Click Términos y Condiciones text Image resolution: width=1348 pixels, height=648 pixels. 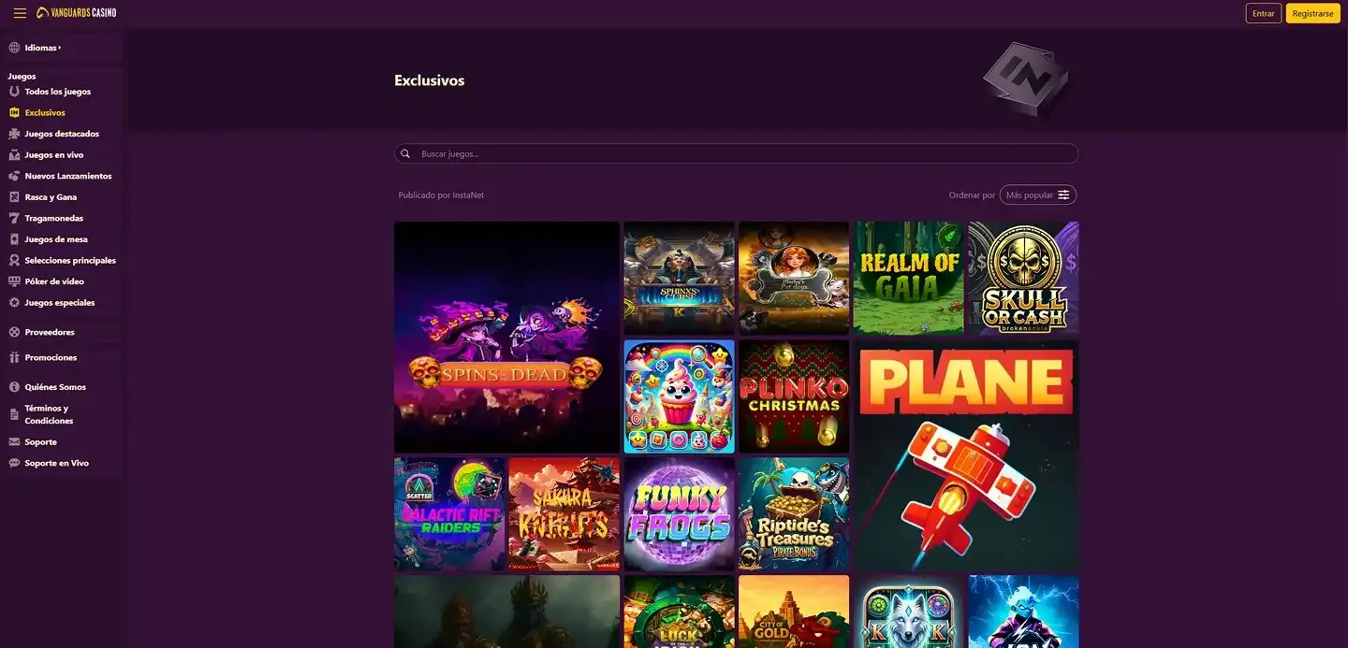pos(50,414)
